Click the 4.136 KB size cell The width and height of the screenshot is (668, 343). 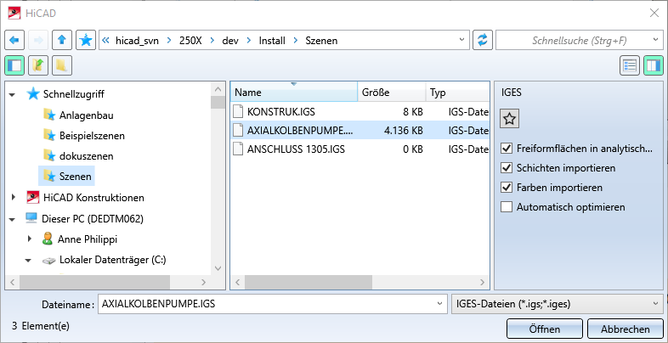click(x=403, y=131)
